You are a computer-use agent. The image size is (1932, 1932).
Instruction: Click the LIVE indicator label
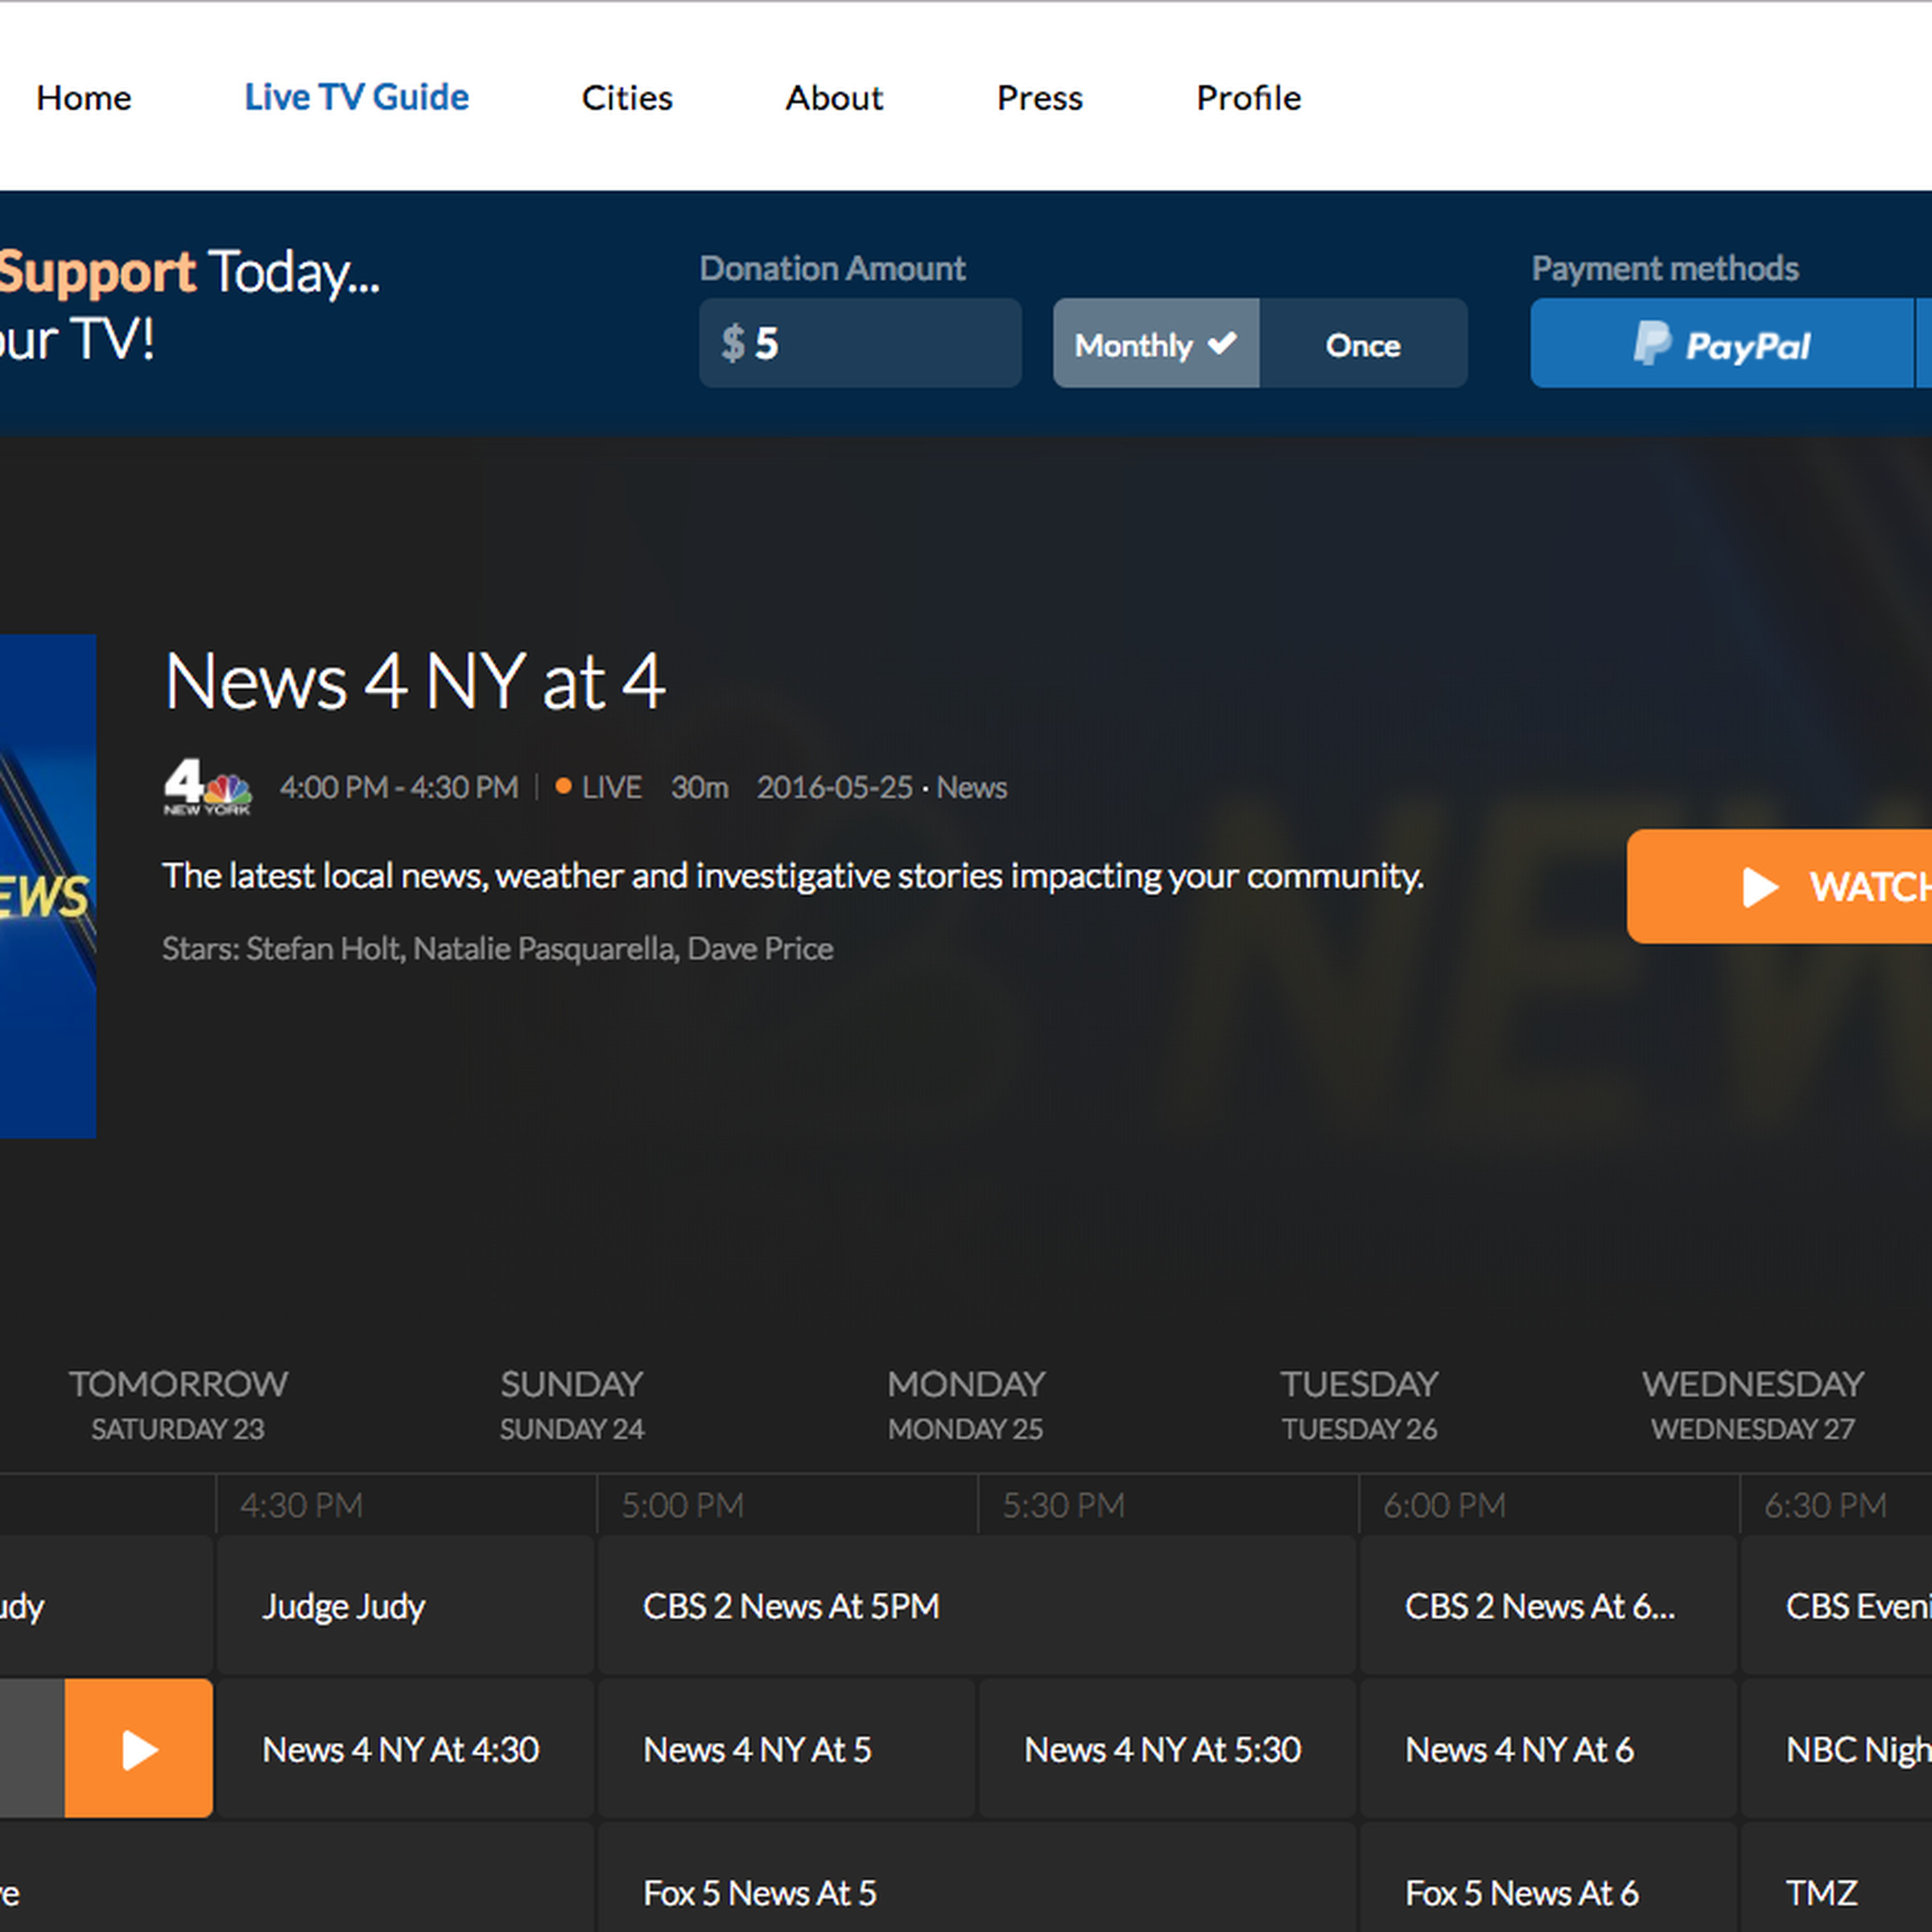[x=599, y=788]
